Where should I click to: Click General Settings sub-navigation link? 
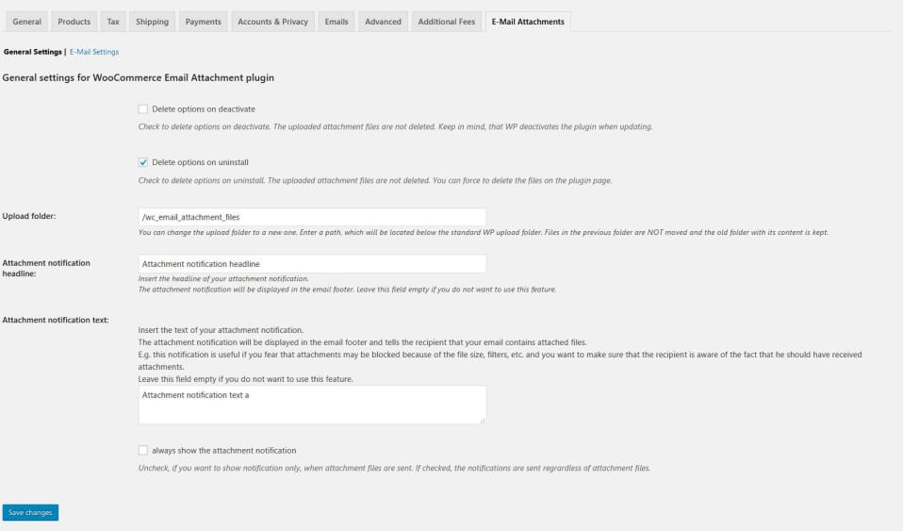(x=32, y=52)
